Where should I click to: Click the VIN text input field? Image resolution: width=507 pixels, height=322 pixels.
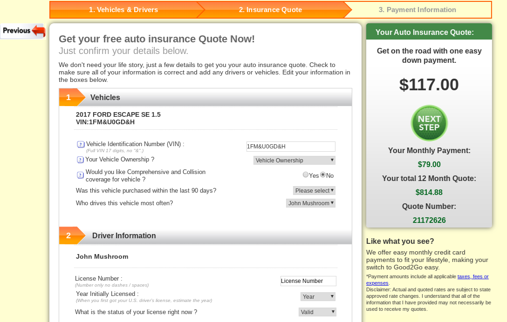coord(291,147)
